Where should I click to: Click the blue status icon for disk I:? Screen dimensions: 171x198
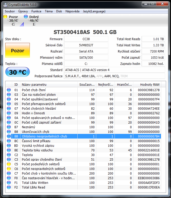(26, 16)
